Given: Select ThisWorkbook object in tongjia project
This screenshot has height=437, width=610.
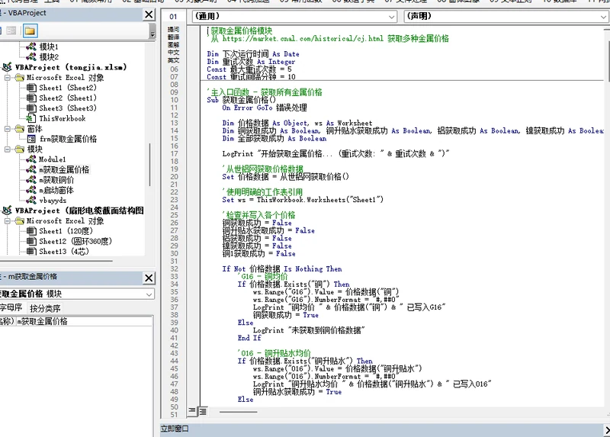Looking at the screenshot, I should [56, 118].
